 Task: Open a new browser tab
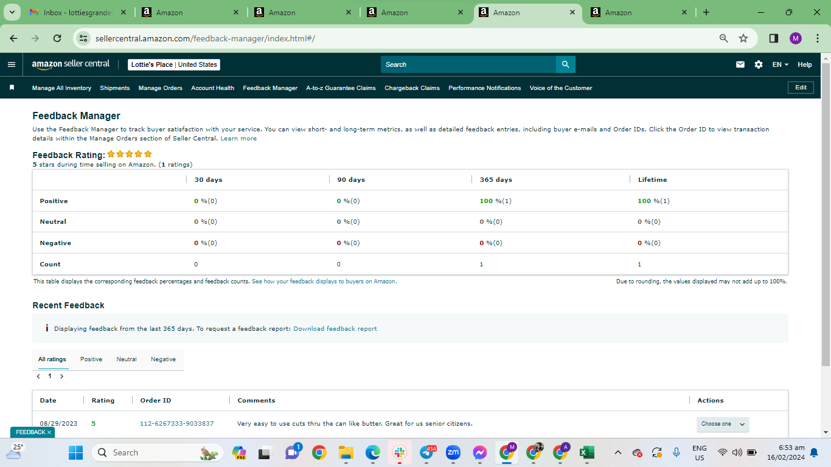pyautogui.click(x=706, y=12)
